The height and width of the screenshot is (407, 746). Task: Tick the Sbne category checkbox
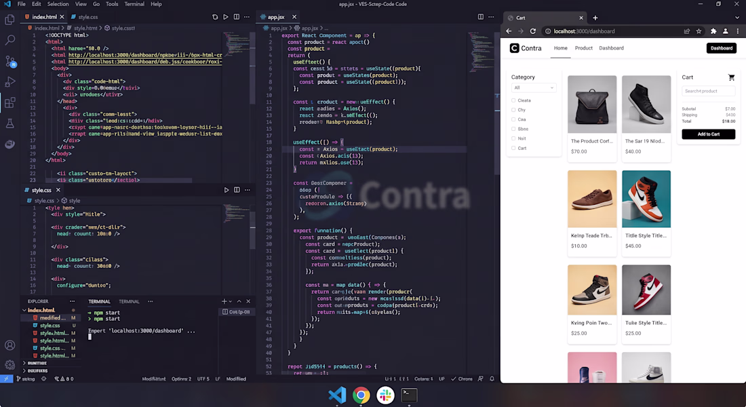click(513, 129)
